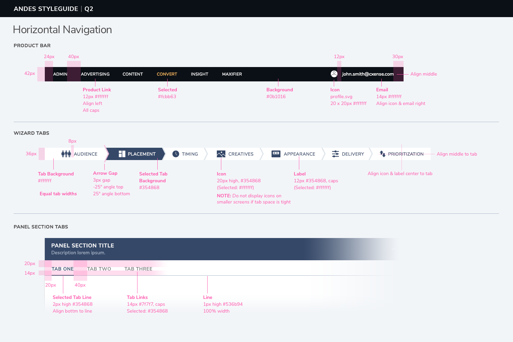Click the highlighted CONVERT tab

pos(167,74)
